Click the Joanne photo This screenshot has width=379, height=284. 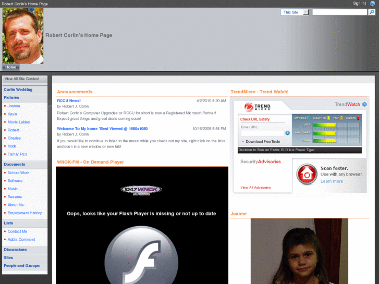pyautogui.click(x=299, y=251)
